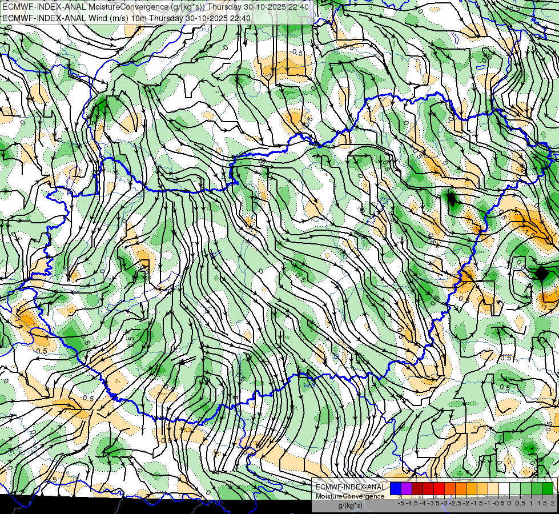Click the blue legend swatch below -5
Screen dimensions: 559x514
coord(396,489)
